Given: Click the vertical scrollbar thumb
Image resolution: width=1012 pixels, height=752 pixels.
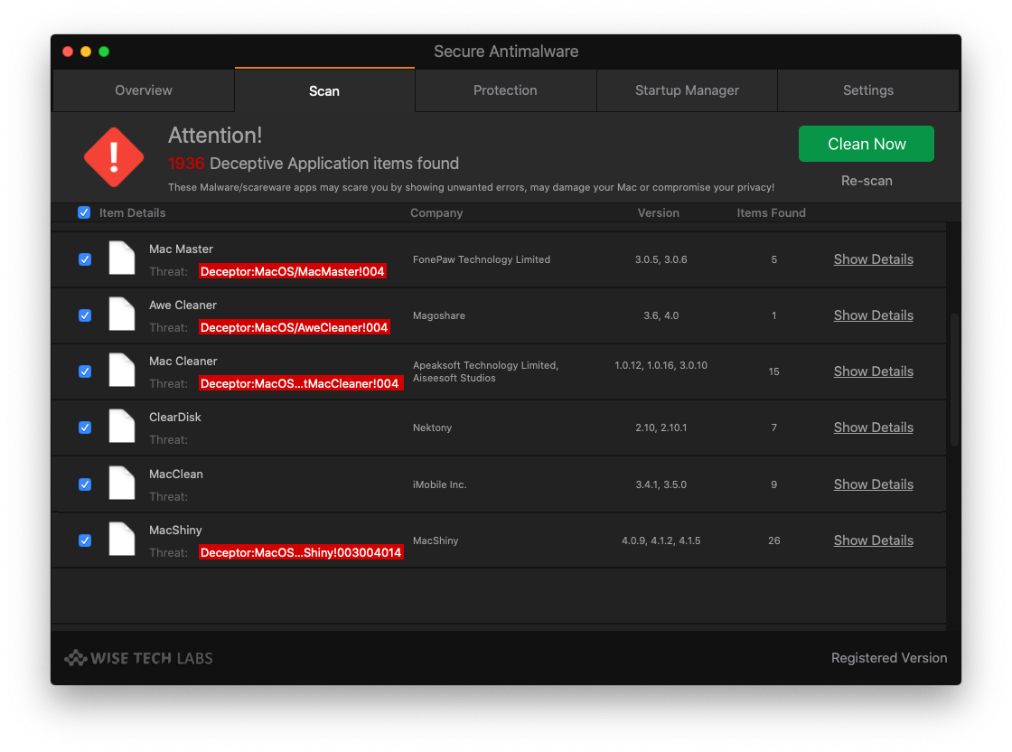Looking at the screenshot, I should point(954,380).
